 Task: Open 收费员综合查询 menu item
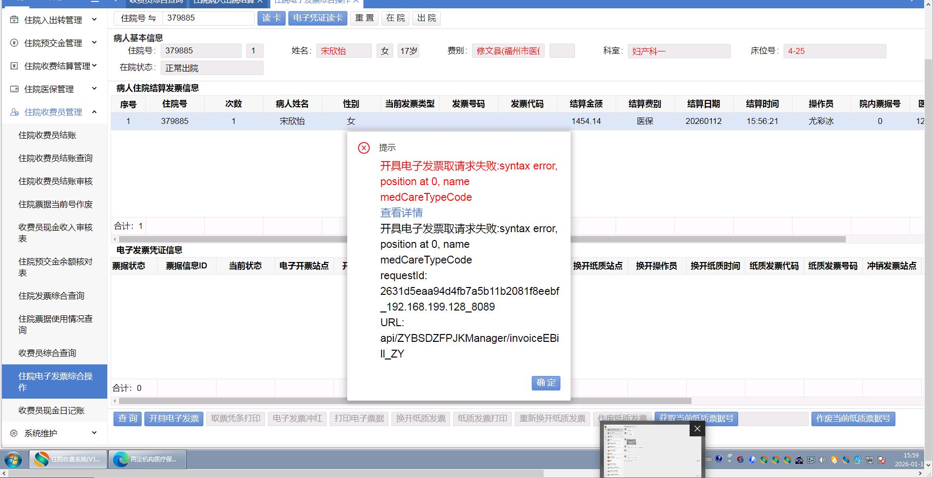(x=54, y=353)
